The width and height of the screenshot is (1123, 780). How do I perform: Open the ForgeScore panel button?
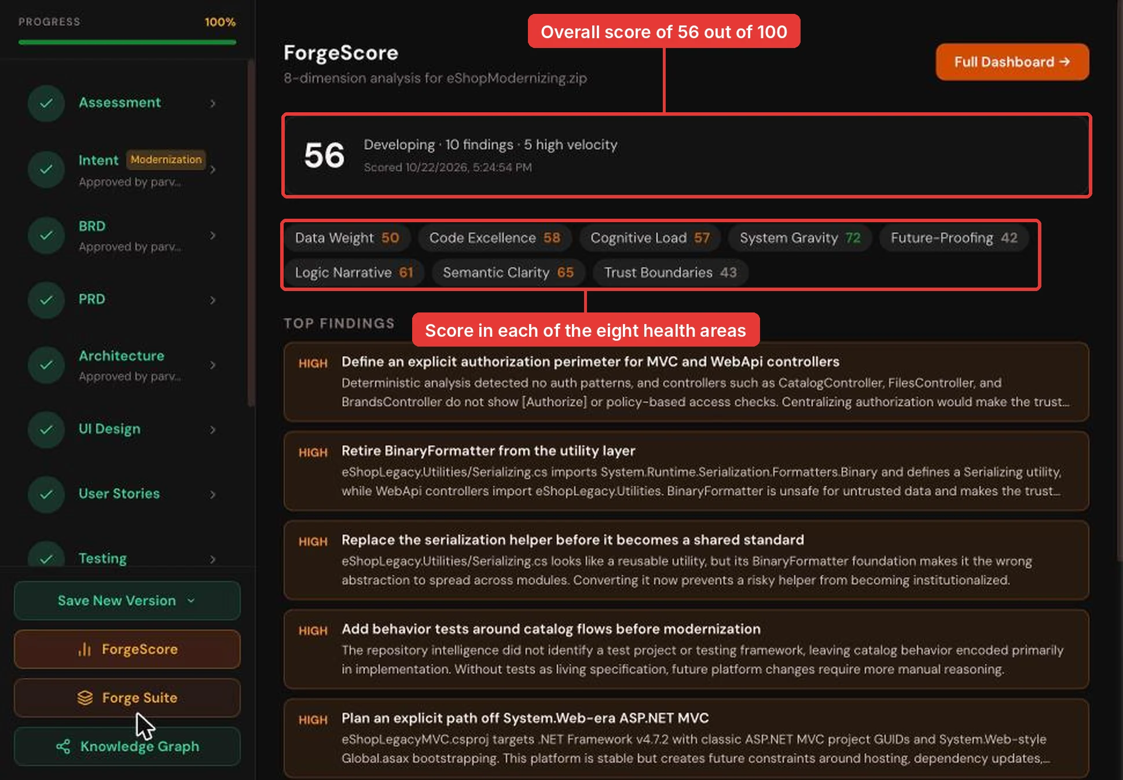tap(127, 649)
